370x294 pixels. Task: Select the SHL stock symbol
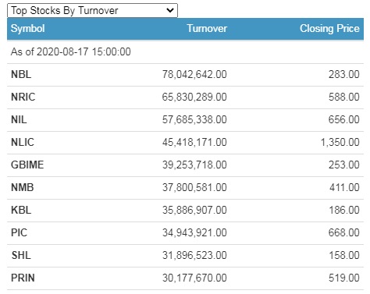(x=21, y=256)
